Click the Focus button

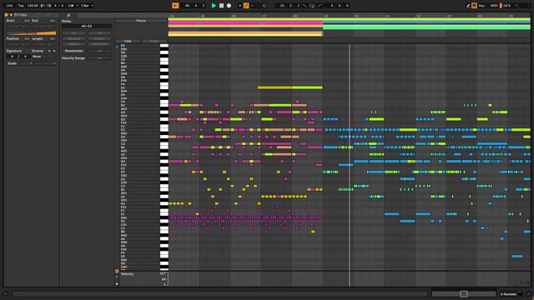click(x=141, y=21)
